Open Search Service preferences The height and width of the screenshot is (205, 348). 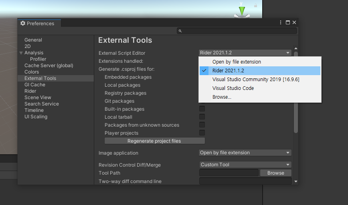pyautogui.click(x=42, y=104)
